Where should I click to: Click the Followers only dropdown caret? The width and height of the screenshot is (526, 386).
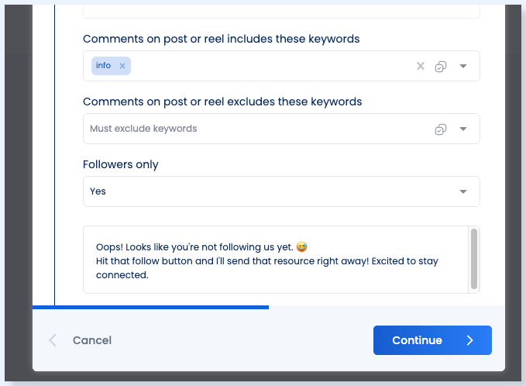pos(463,191)
